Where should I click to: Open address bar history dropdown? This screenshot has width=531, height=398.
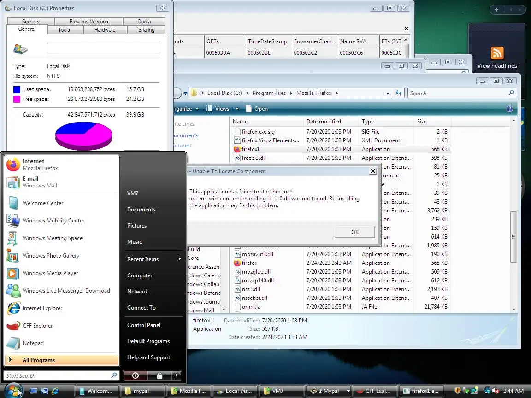388,94
